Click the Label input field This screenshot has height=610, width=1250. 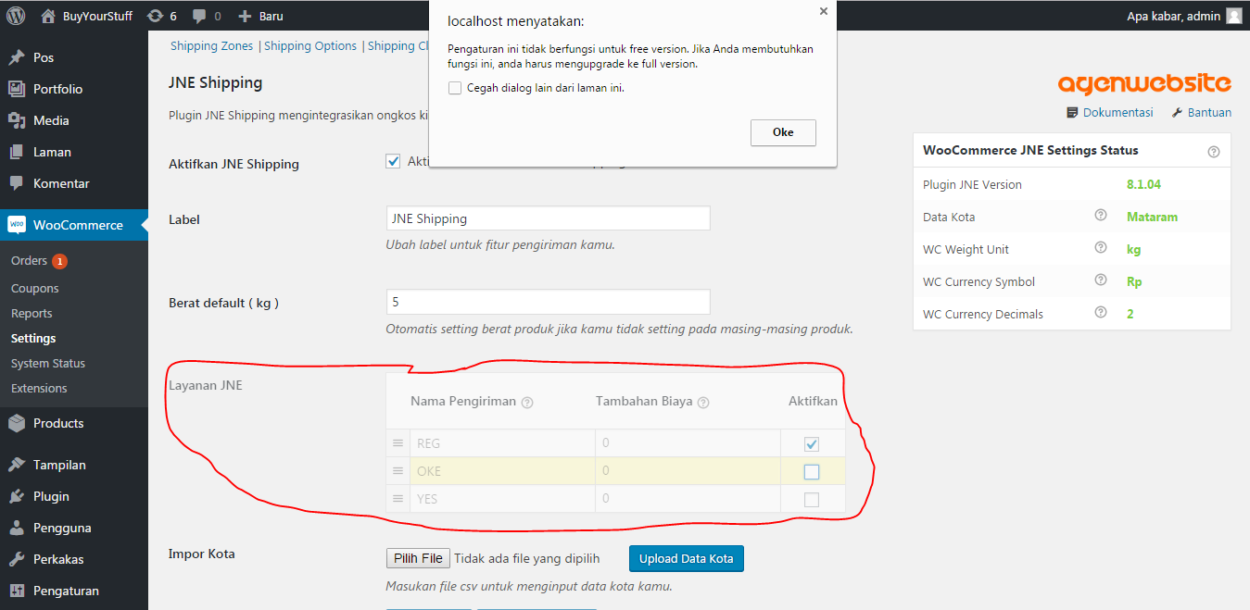tap(548, 218)
